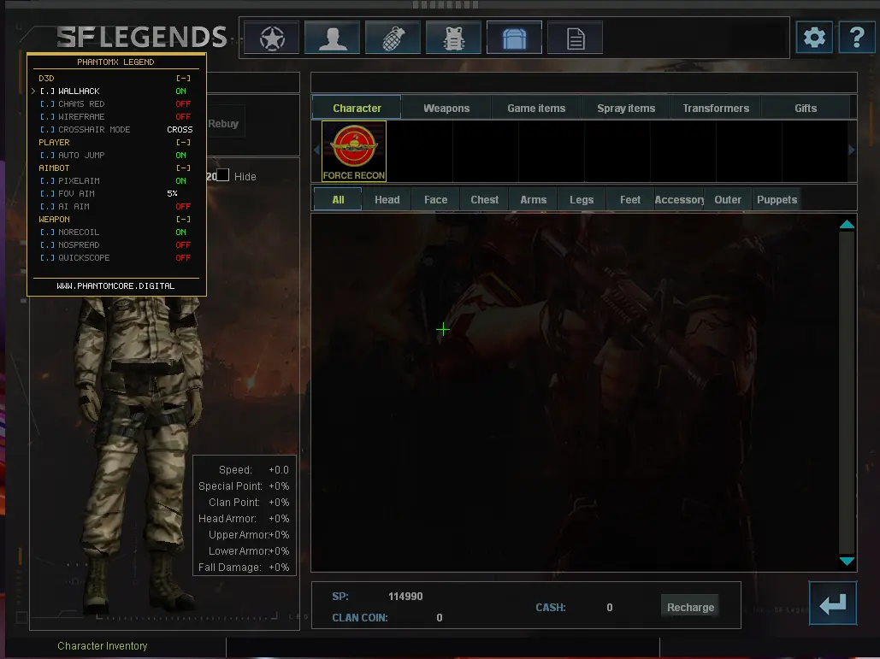Filter items by Head
This screenshot has width=880, height=659.
[x=387, y=200]
